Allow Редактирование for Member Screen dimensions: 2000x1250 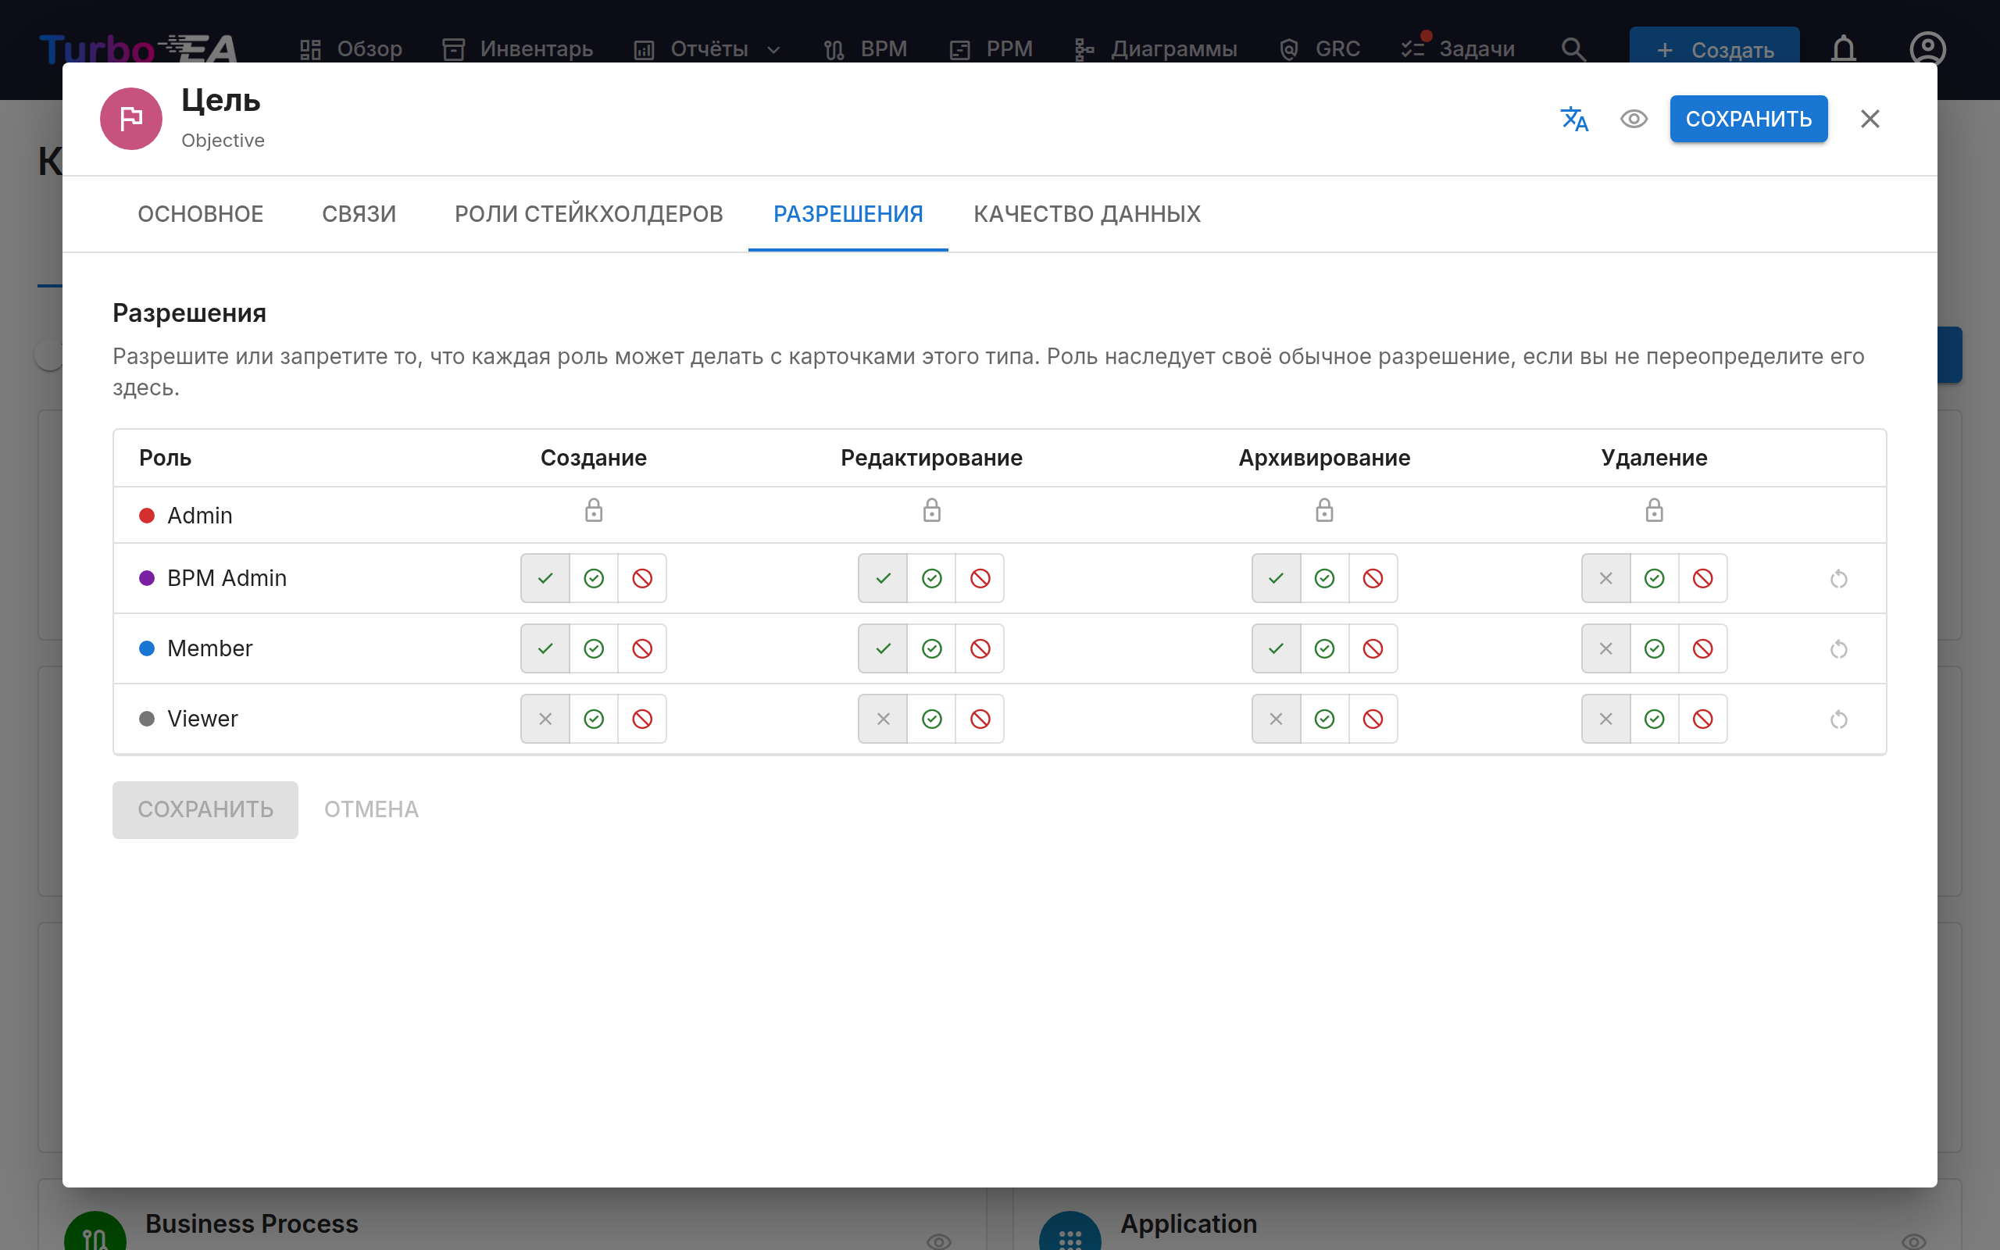931,649
